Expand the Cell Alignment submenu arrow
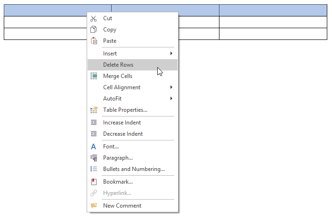This screenshot has width=332, height=217. click(x=171, y=87)
